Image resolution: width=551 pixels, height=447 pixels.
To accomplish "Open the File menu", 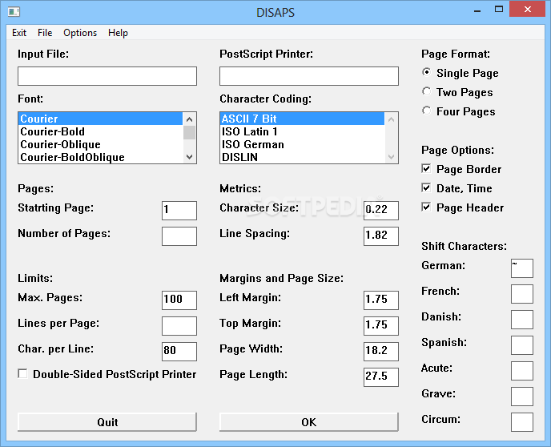I will point(45,33).
